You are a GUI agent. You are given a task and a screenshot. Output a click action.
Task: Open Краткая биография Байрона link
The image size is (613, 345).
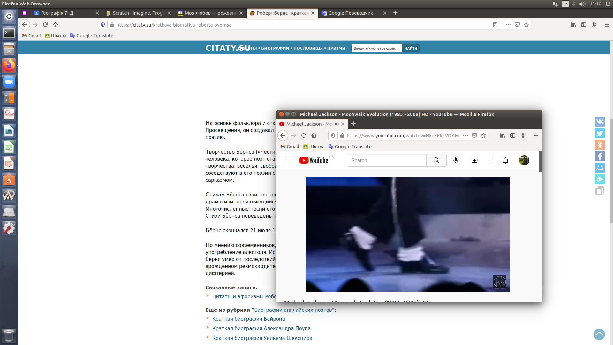(x=248, y=319)
